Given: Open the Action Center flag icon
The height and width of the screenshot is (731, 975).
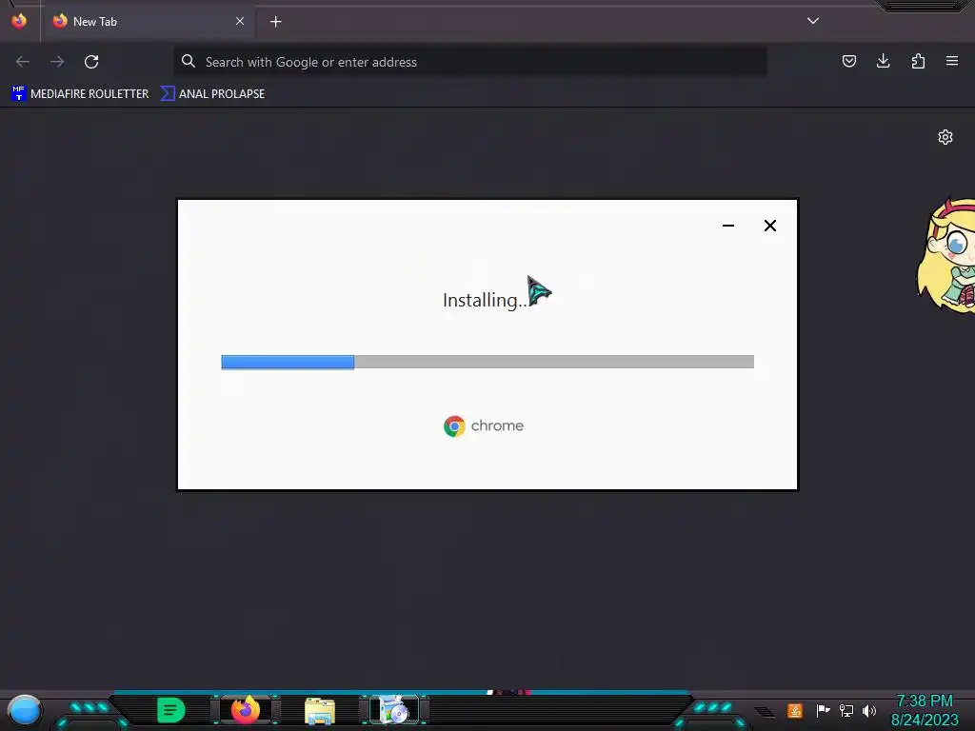Looking at the screenshot, I should click(x=823, y=710).
